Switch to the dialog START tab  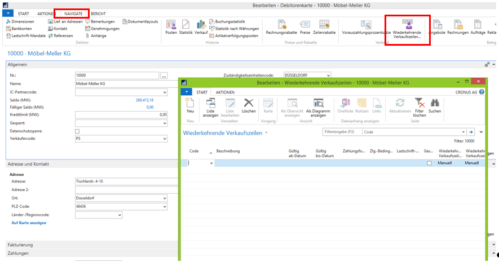pos(202,92)
